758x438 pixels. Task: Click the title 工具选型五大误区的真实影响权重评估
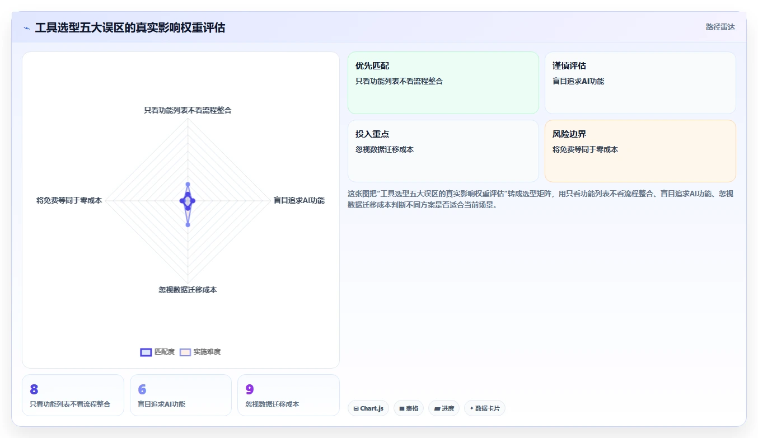click(130, 27)
